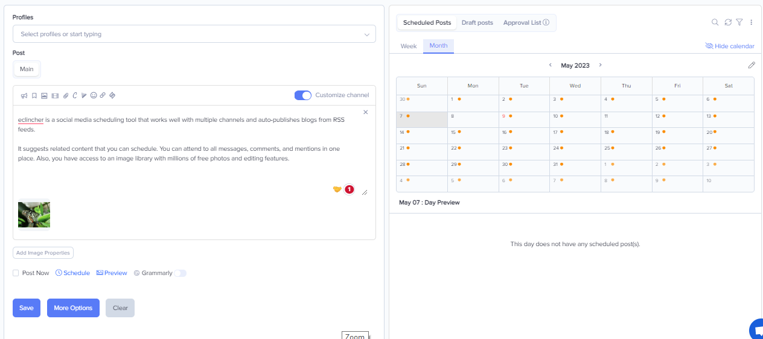Click the bookmark icon in post toolbar
Image resolution: width=763 pixels, height=339 pixels.
(34, 95)
